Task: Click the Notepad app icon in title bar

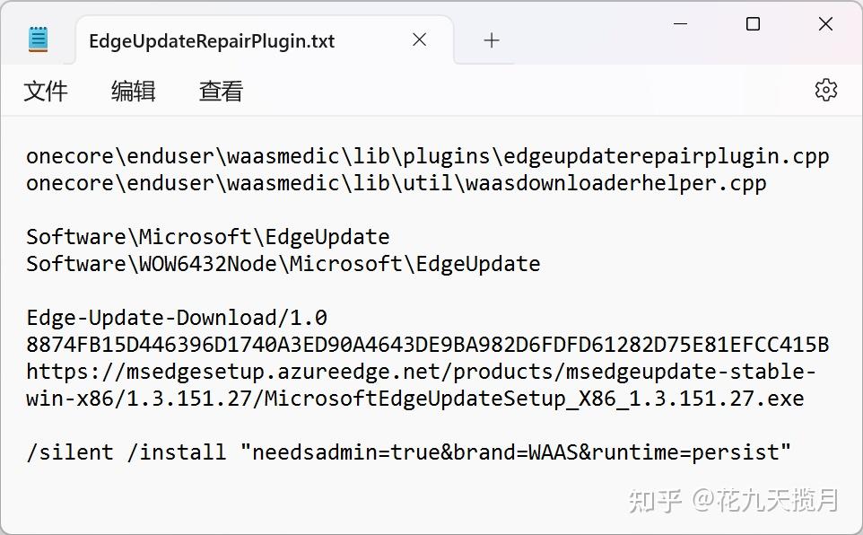Action: (x=37, y=39)
